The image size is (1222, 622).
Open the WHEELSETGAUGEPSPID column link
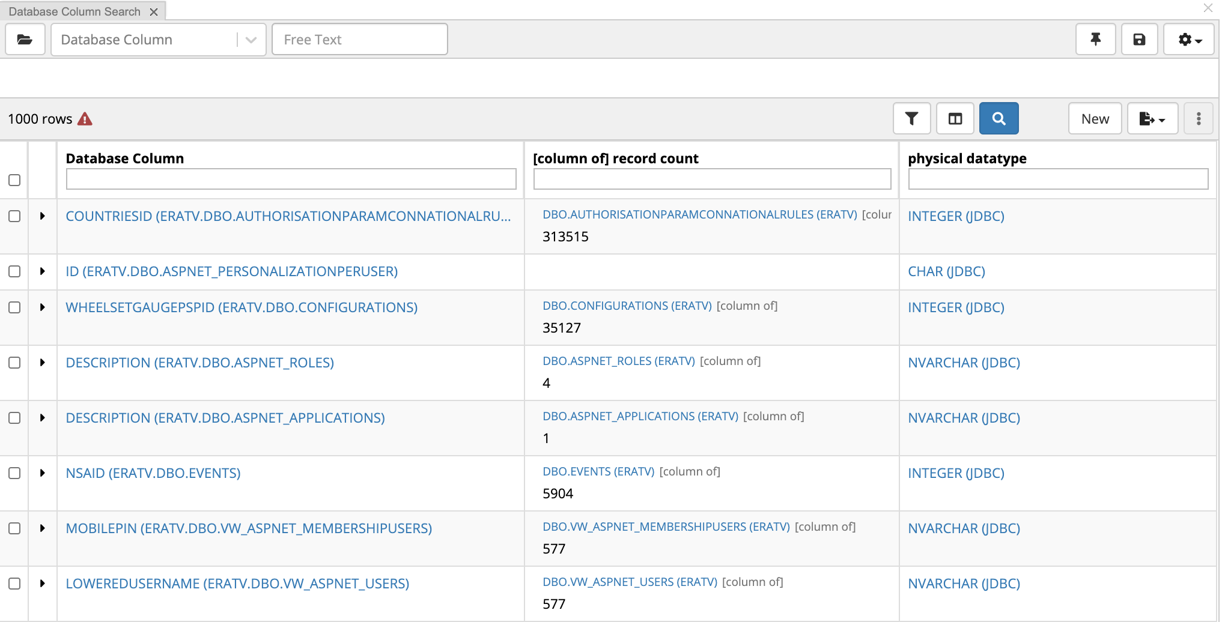pos(242,307)
